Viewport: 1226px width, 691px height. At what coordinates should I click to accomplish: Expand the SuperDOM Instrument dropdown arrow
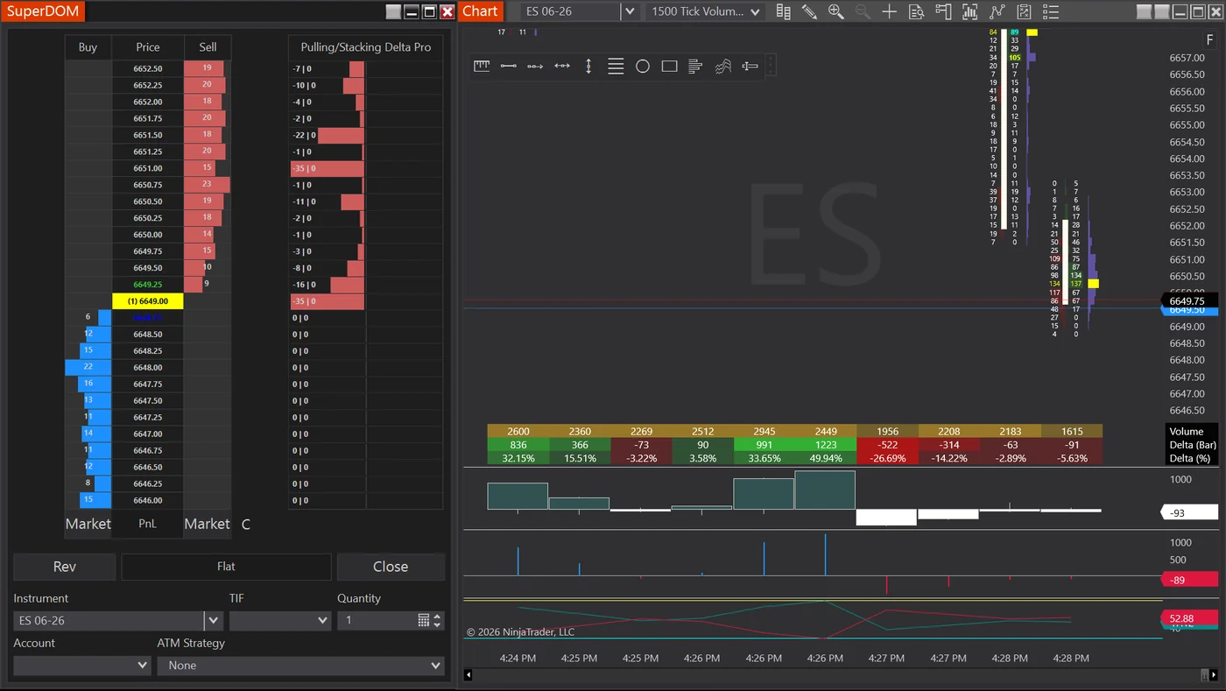coord(214,620)
